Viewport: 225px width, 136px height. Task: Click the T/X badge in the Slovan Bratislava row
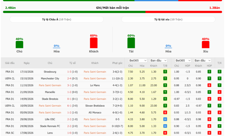tap(219, 106)
